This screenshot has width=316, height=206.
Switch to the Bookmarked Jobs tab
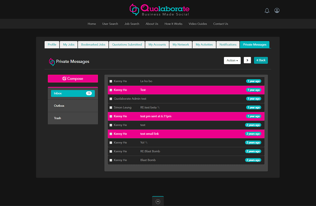(x=93, y=45)
